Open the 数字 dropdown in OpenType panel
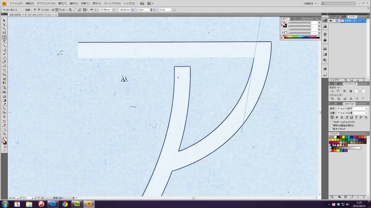Image resolution: width=371 pixels, height=208 pixels. click(352, 108)
